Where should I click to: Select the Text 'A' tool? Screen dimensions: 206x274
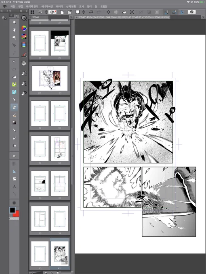click(14, 187)
